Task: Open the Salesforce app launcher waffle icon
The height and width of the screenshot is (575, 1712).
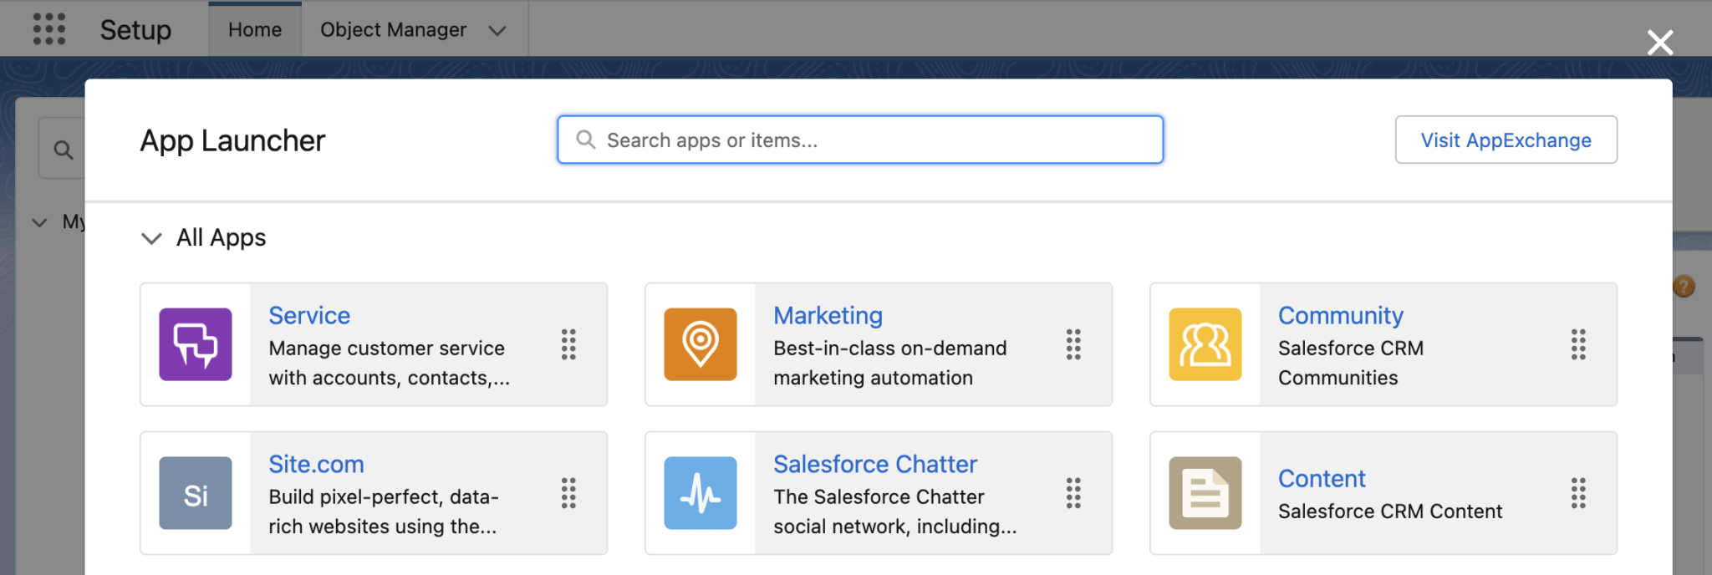Action: click(49, 29)
